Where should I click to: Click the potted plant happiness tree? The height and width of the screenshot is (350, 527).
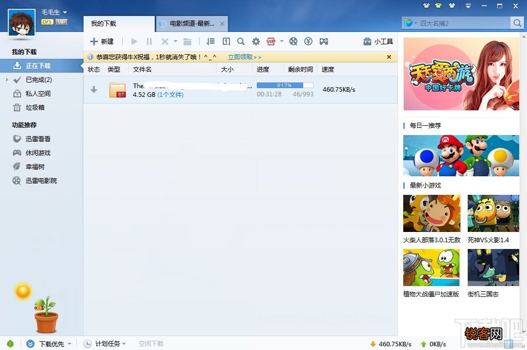pyautogui.click(x=46, y=314)
